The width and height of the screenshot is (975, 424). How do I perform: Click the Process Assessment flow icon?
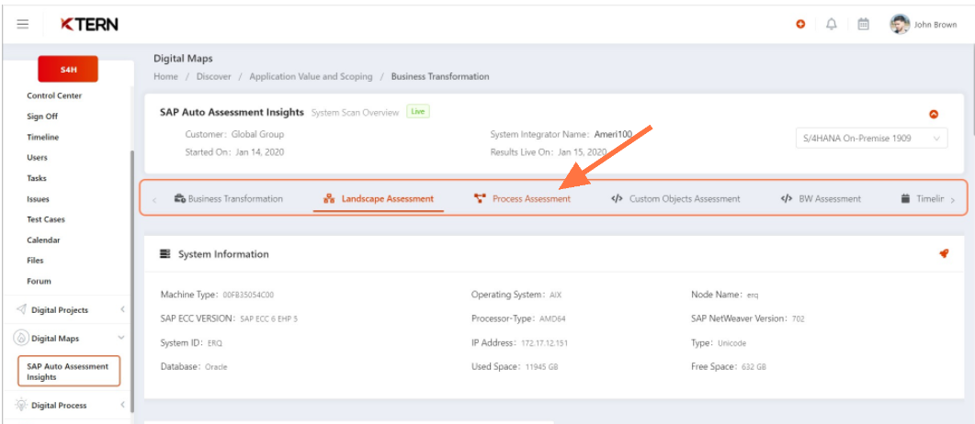coord(480,198)
